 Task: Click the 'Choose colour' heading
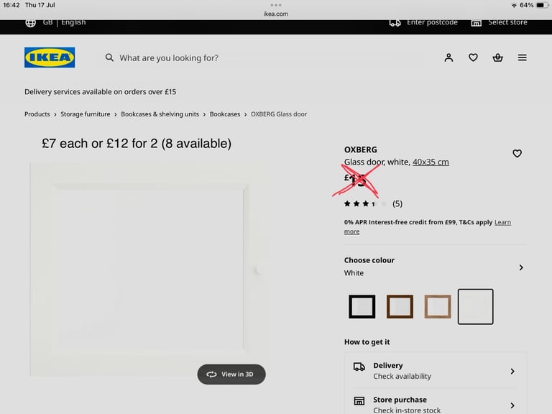[x=369, y=260]
